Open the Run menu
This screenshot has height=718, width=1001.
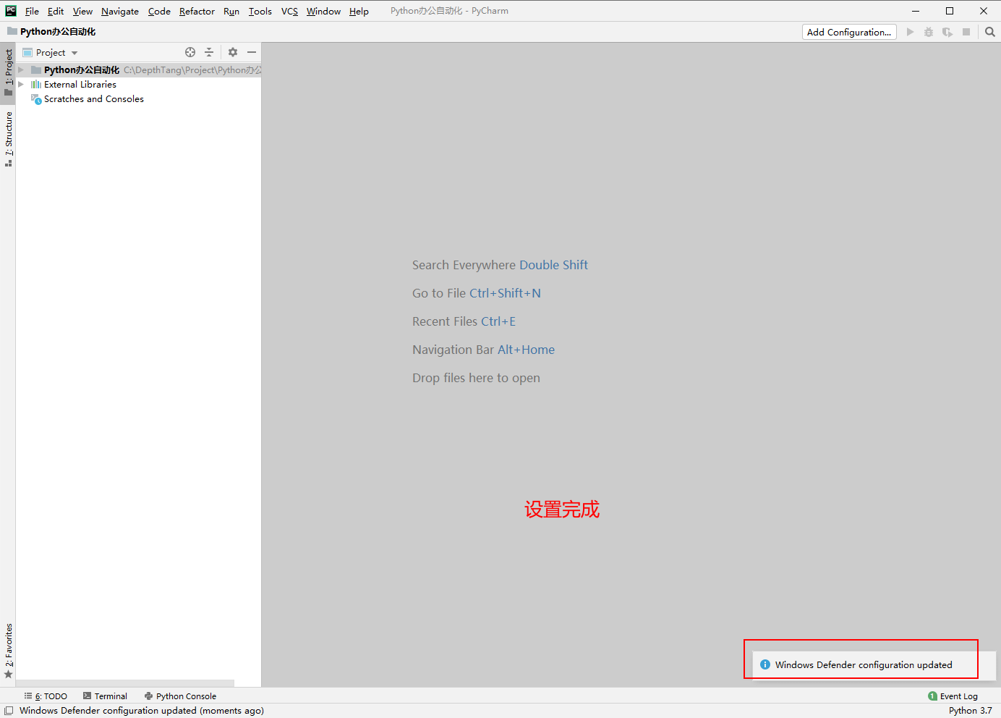231,11
